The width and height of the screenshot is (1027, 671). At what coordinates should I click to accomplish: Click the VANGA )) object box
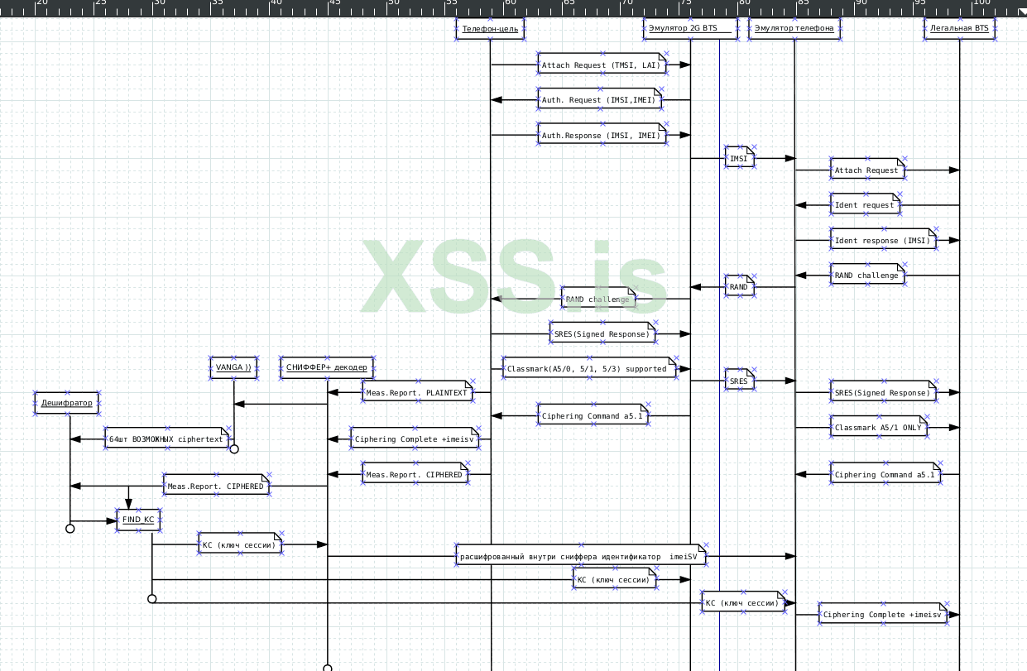233,367
